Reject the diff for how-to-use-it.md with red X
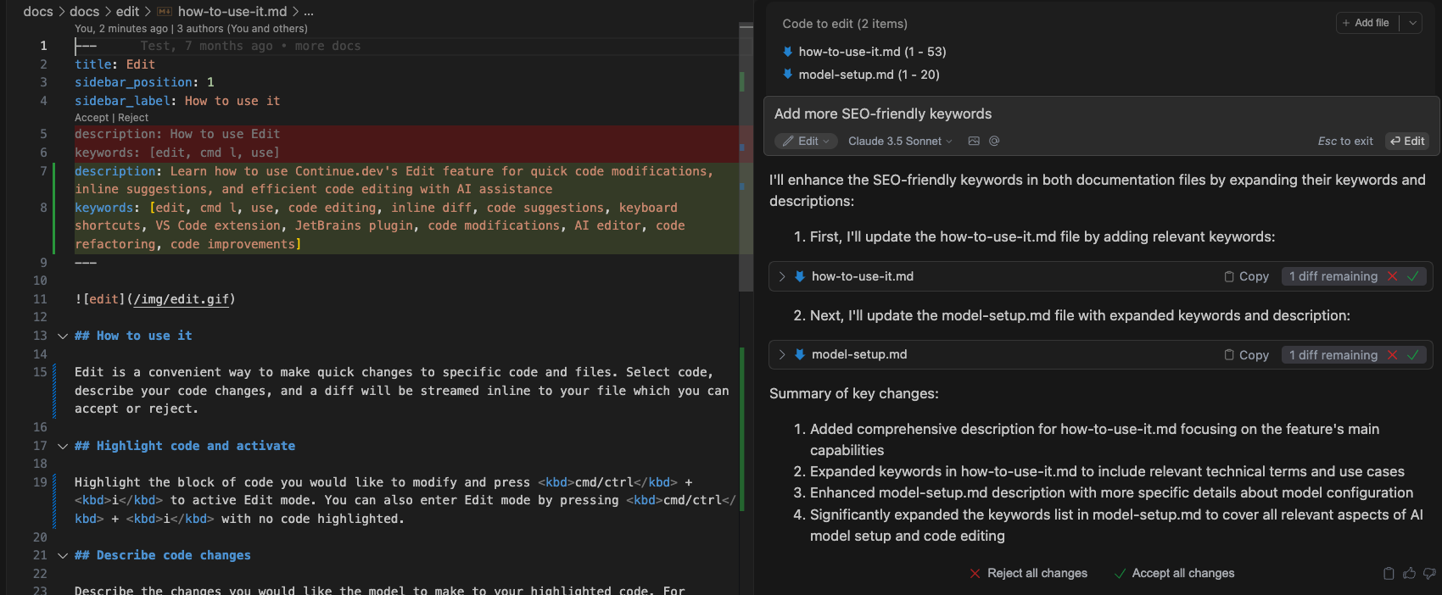The height and width of the screenshot is (595, 1442). (x=1392, y=276)
